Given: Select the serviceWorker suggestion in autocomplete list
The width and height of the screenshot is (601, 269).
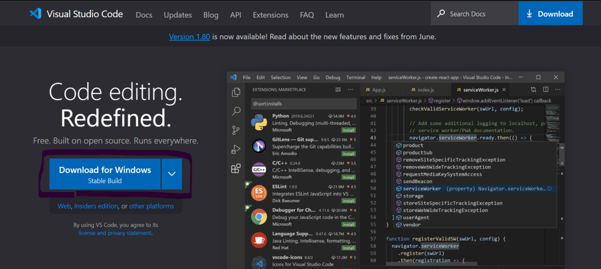Looking at the screenshot, I should [x=474, y=188].
